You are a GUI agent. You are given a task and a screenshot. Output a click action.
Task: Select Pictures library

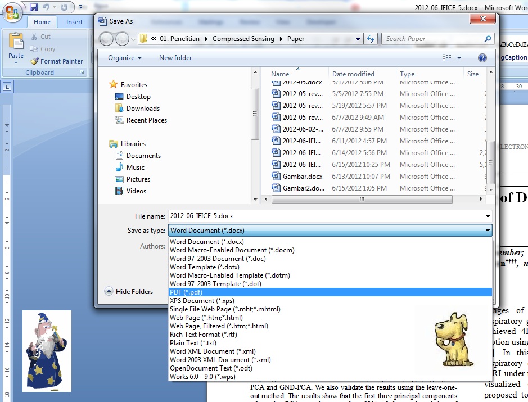132,179
